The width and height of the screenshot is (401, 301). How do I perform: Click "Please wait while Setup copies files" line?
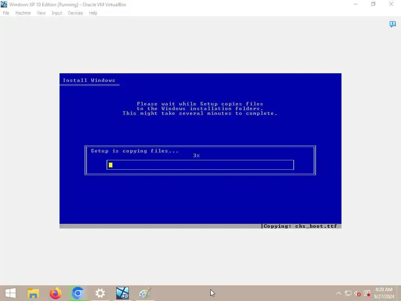tap(200, 103)
